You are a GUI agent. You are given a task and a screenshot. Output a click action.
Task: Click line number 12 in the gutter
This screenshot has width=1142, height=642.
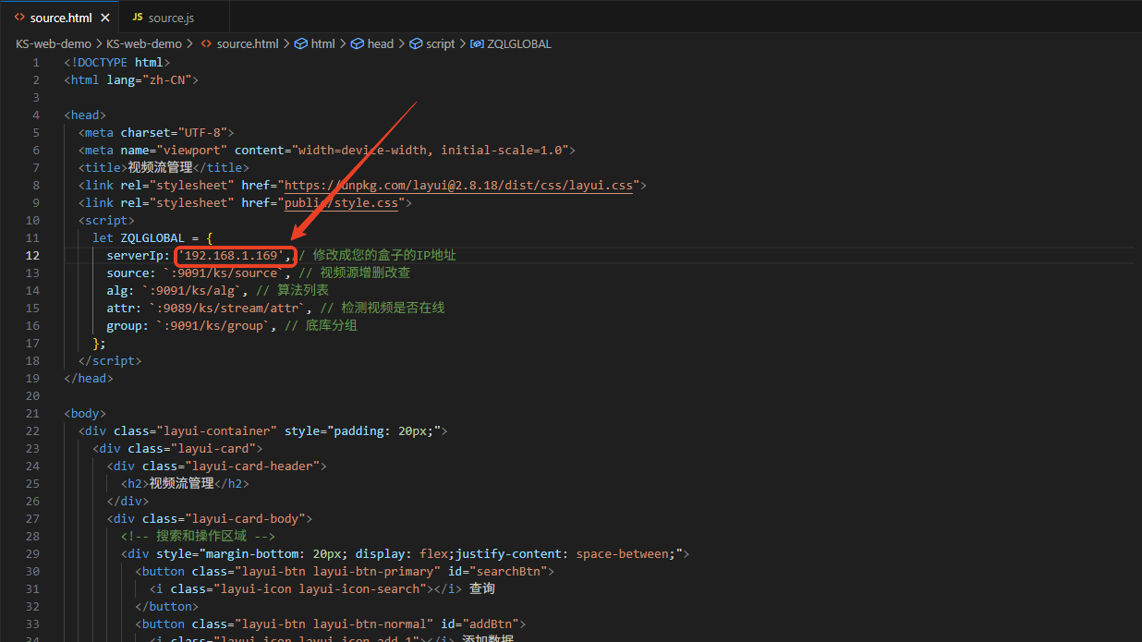coord(33,255)
